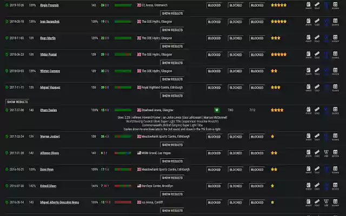The height and width of the screenshot is (216, 346).
Task: Open scores icon in Miguel Vazquez row
Action: [335, 87]
